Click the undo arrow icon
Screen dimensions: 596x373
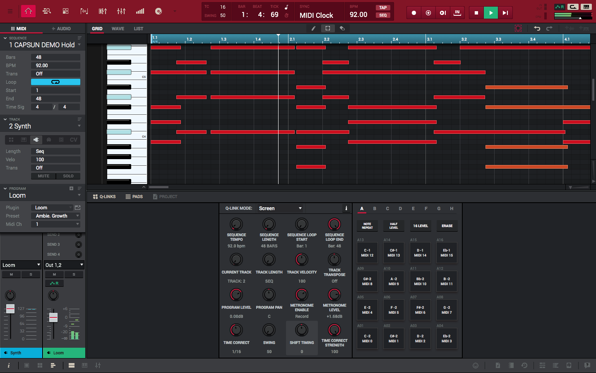(x=537, y=29)
